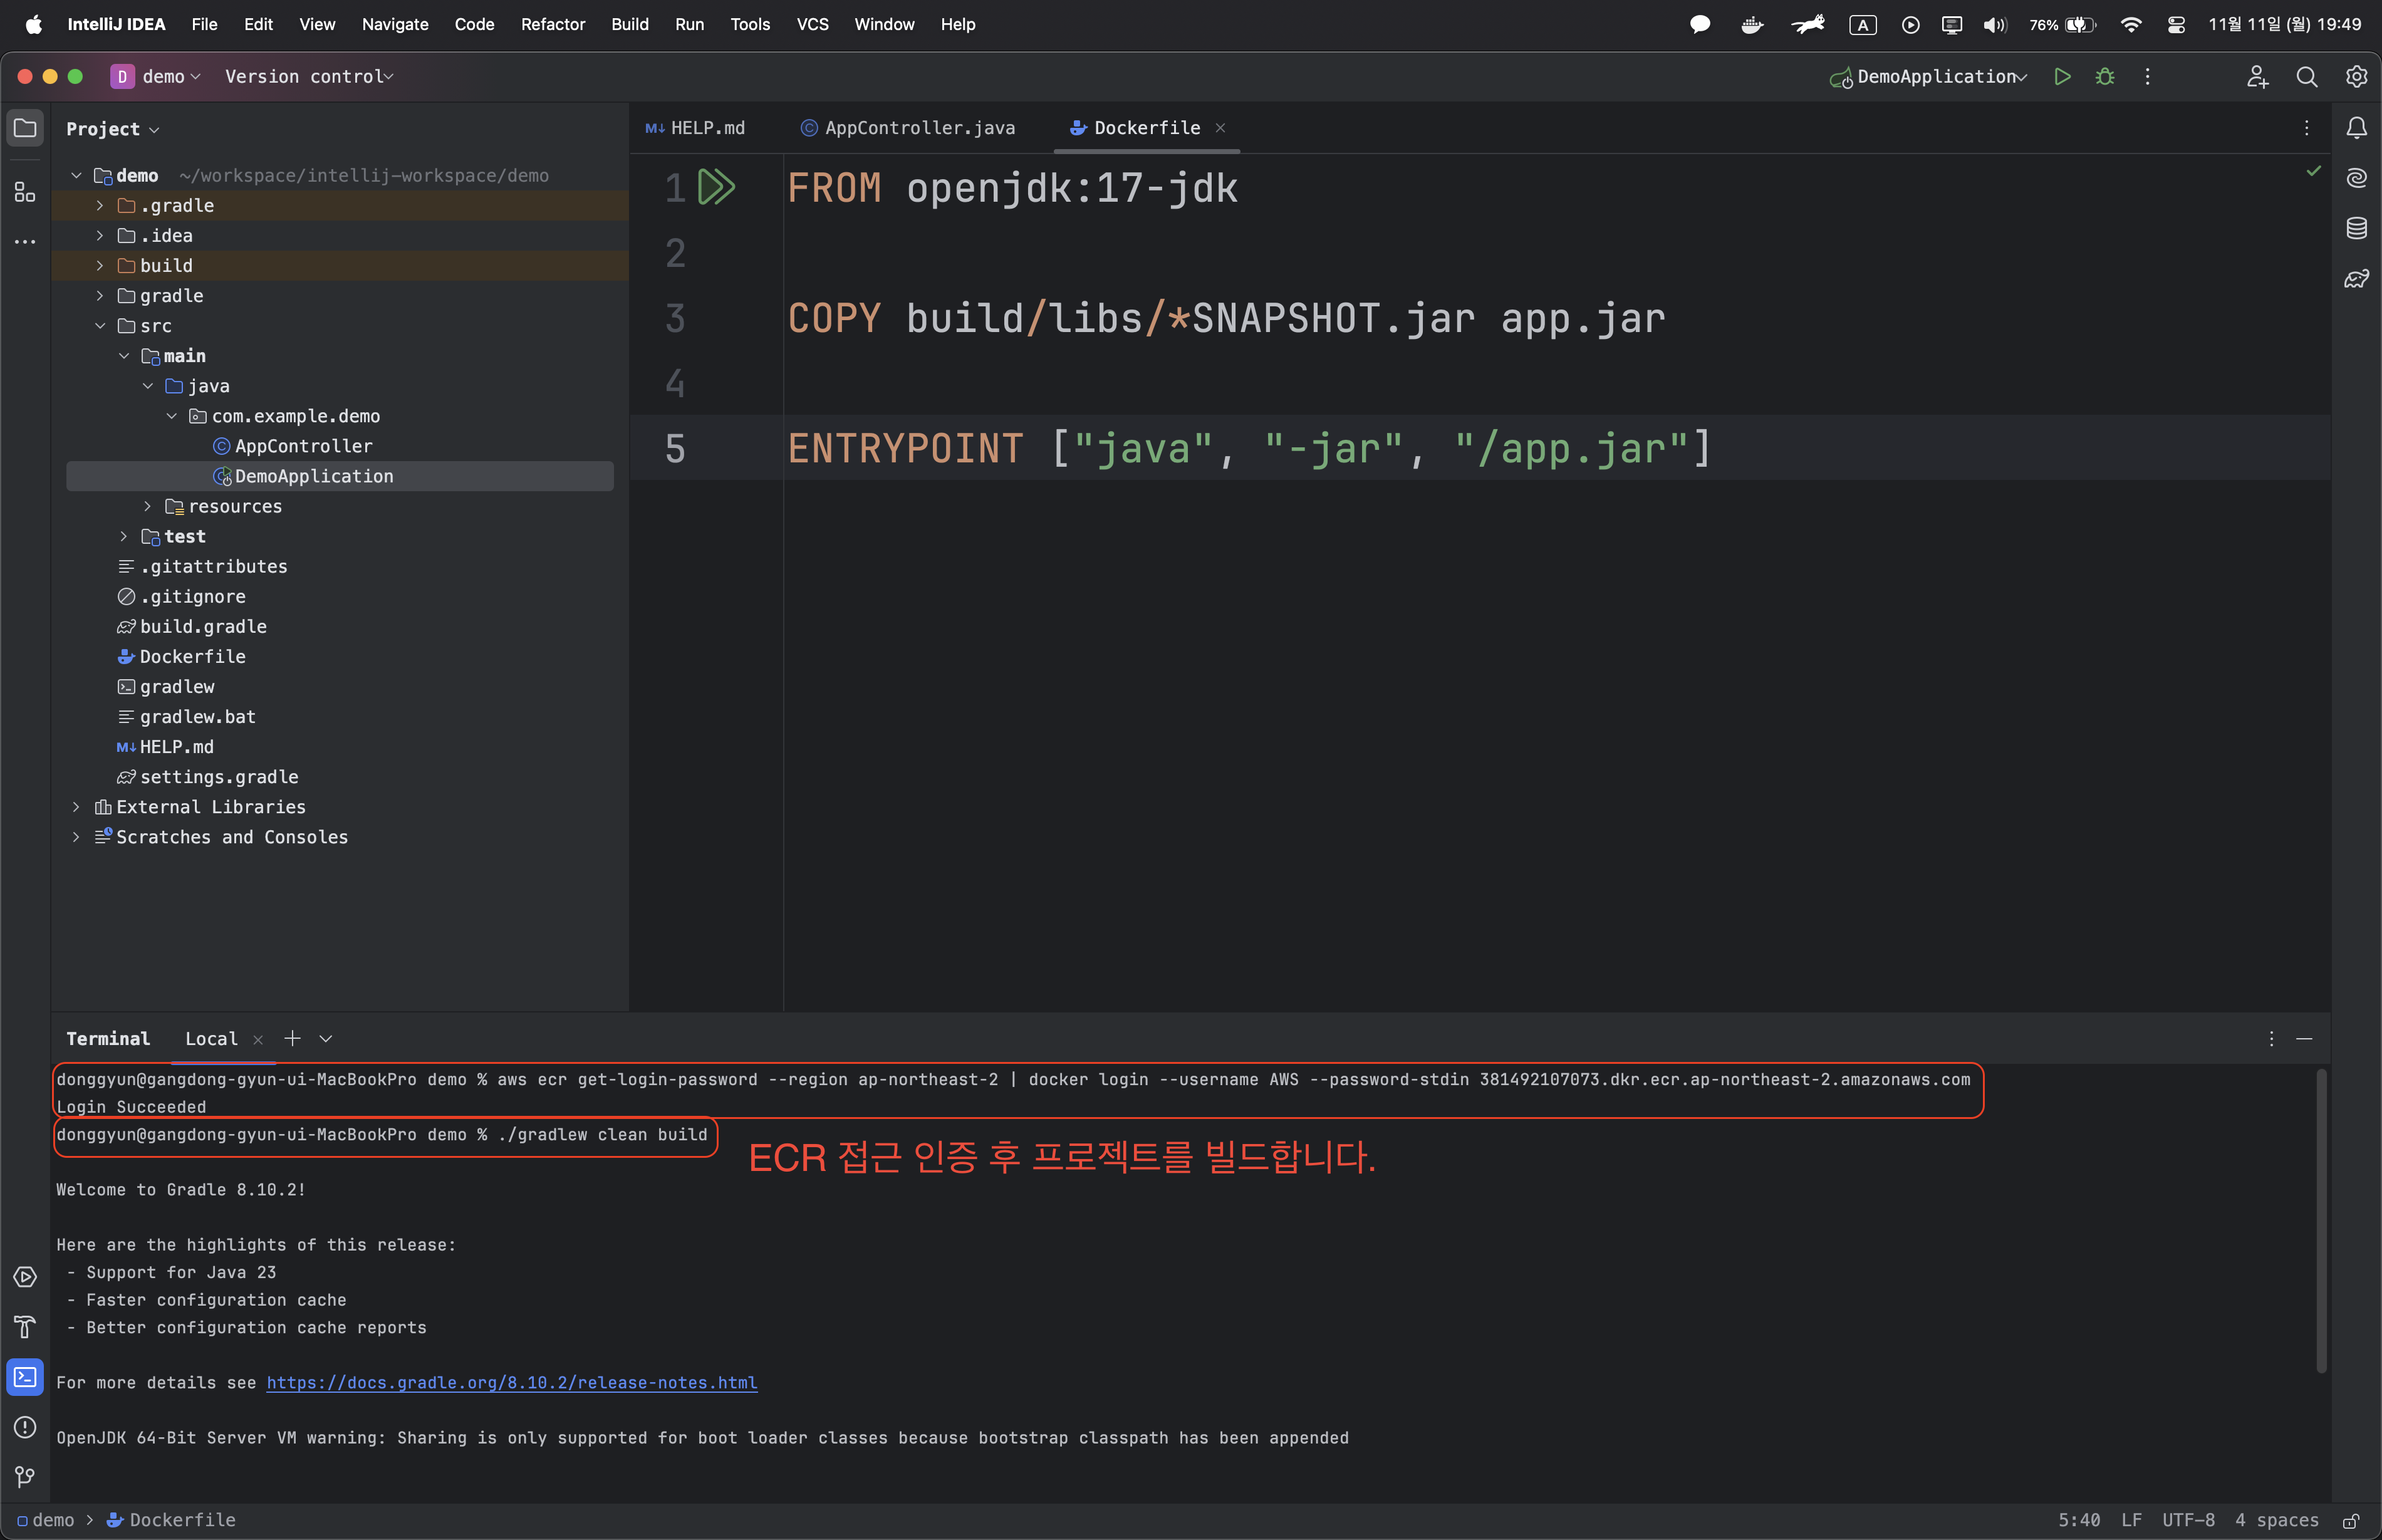Viewport: 2382px width, 1540px height.
Task: Click the run gutter icon on line 1
Action: click(716, 188)
